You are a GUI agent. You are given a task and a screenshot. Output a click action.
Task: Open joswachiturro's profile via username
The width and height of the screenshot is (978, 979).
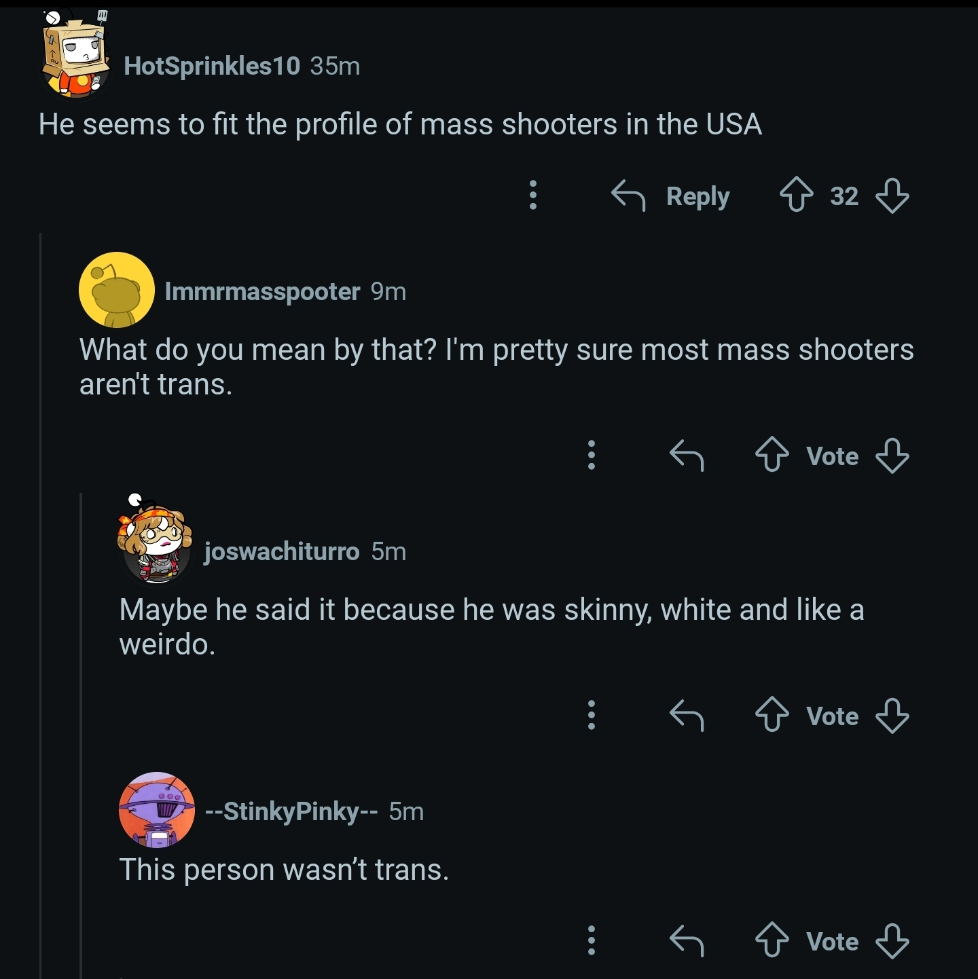[x=282, y=551]
